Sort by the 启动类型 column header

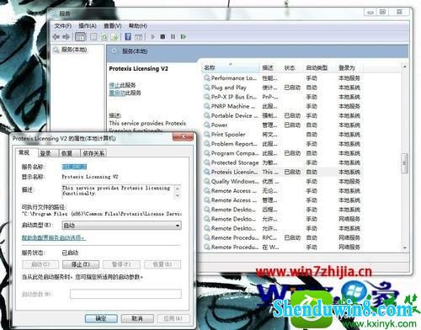[319, 67]
